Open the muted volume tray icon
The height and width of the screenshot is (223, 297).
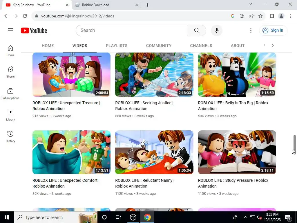pyautogui.click(x=259, y=217)
